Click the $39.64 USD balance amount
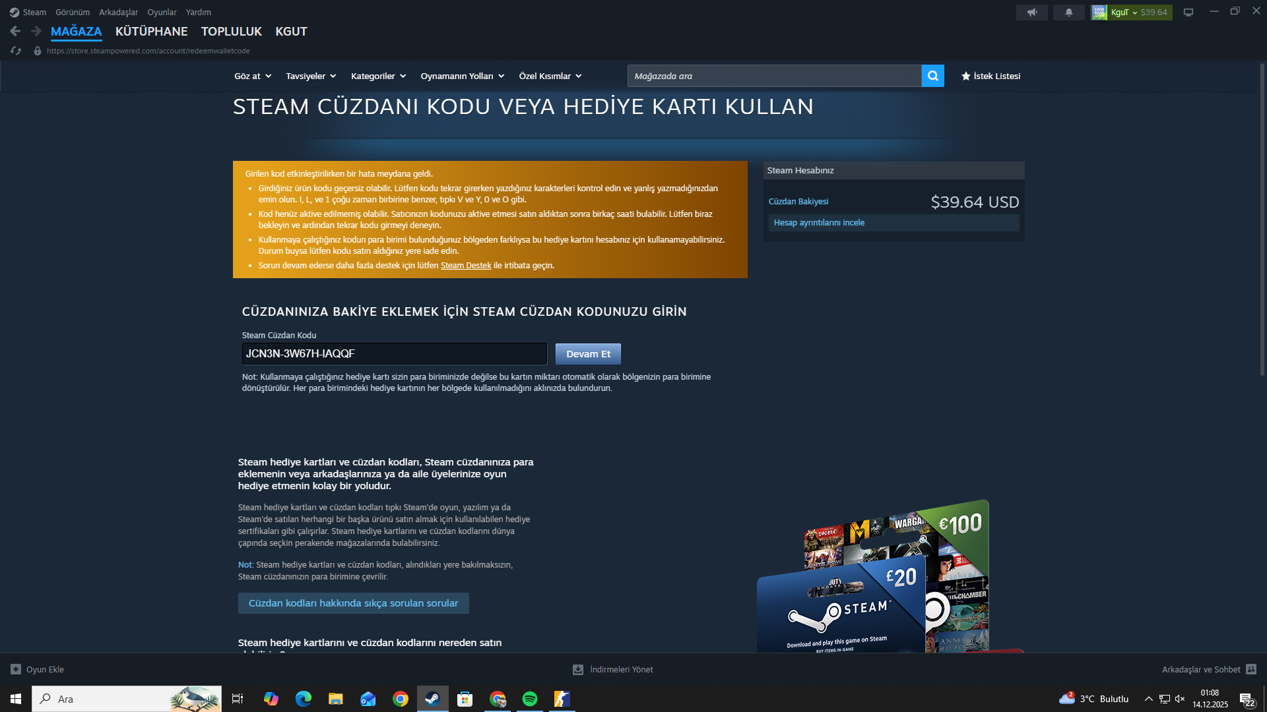This screenshot has height=712, width=1267. (975, 202)
